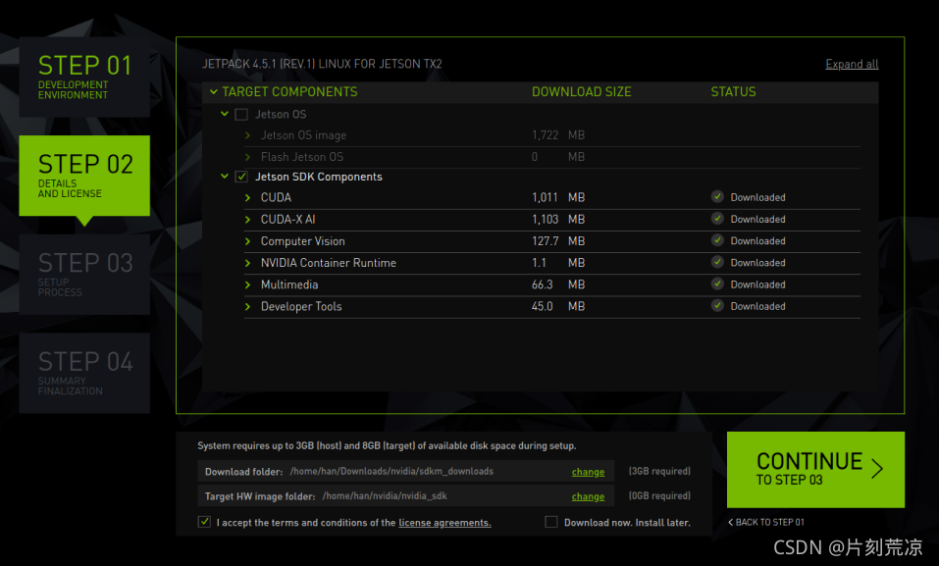939x566 pixels.
Task: Toggle the license agreements acceptance checkbox
Action: (x=204, y=522)
